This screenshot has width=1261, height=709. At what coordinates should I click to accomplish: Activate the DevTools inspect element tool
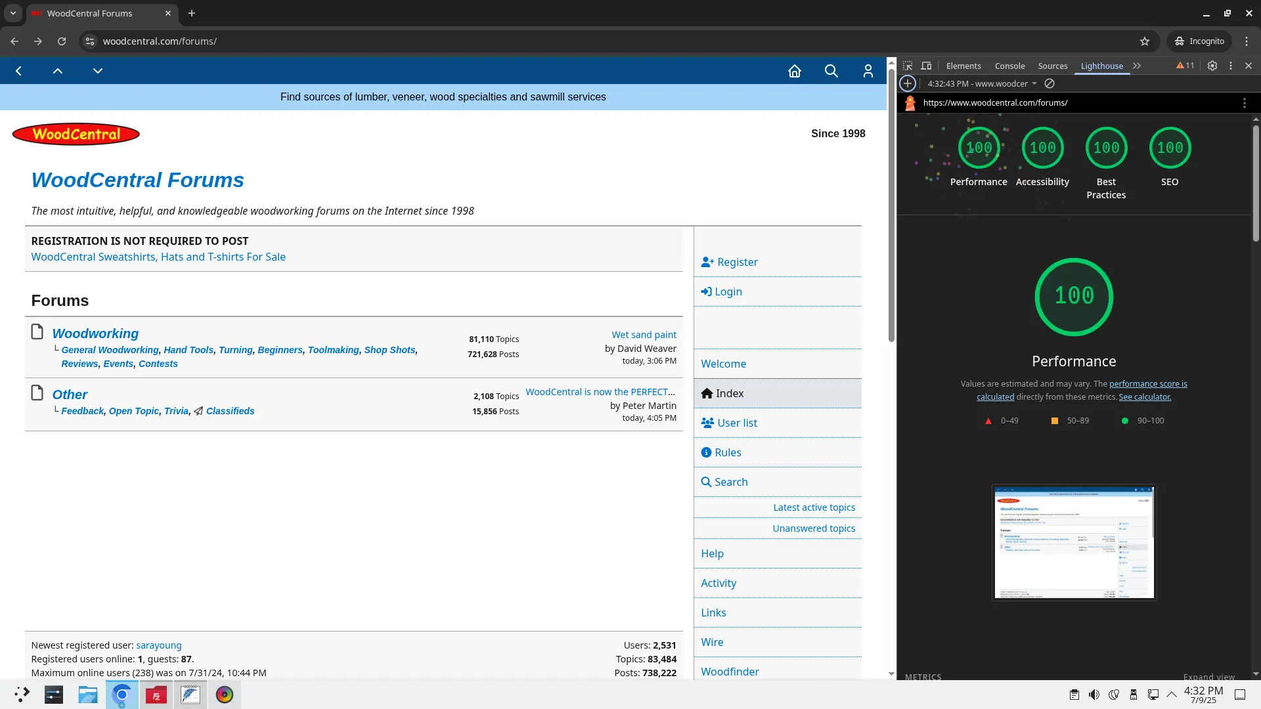tap(908, 66)
